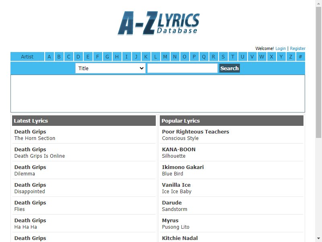Focus the lyrics search text field
322x242 pixels.
tap(182, 68)
